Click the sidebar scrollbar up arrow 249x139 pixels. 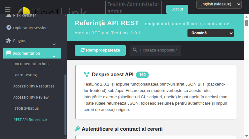click(65, 16)
